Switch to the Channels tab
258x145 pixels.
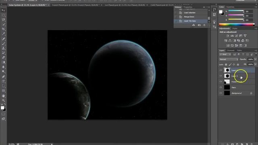click(231, 50)
